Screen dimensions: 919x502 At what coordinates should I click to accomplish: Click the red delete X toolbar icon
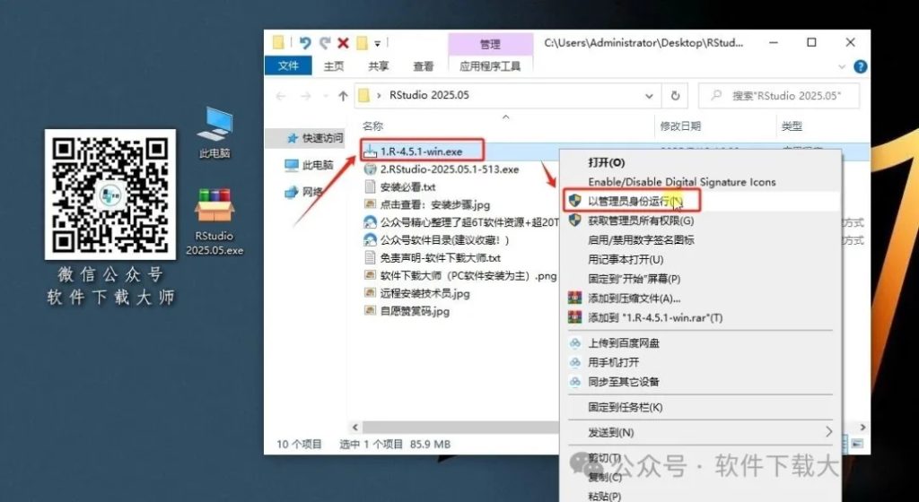[x=344, y=43]
